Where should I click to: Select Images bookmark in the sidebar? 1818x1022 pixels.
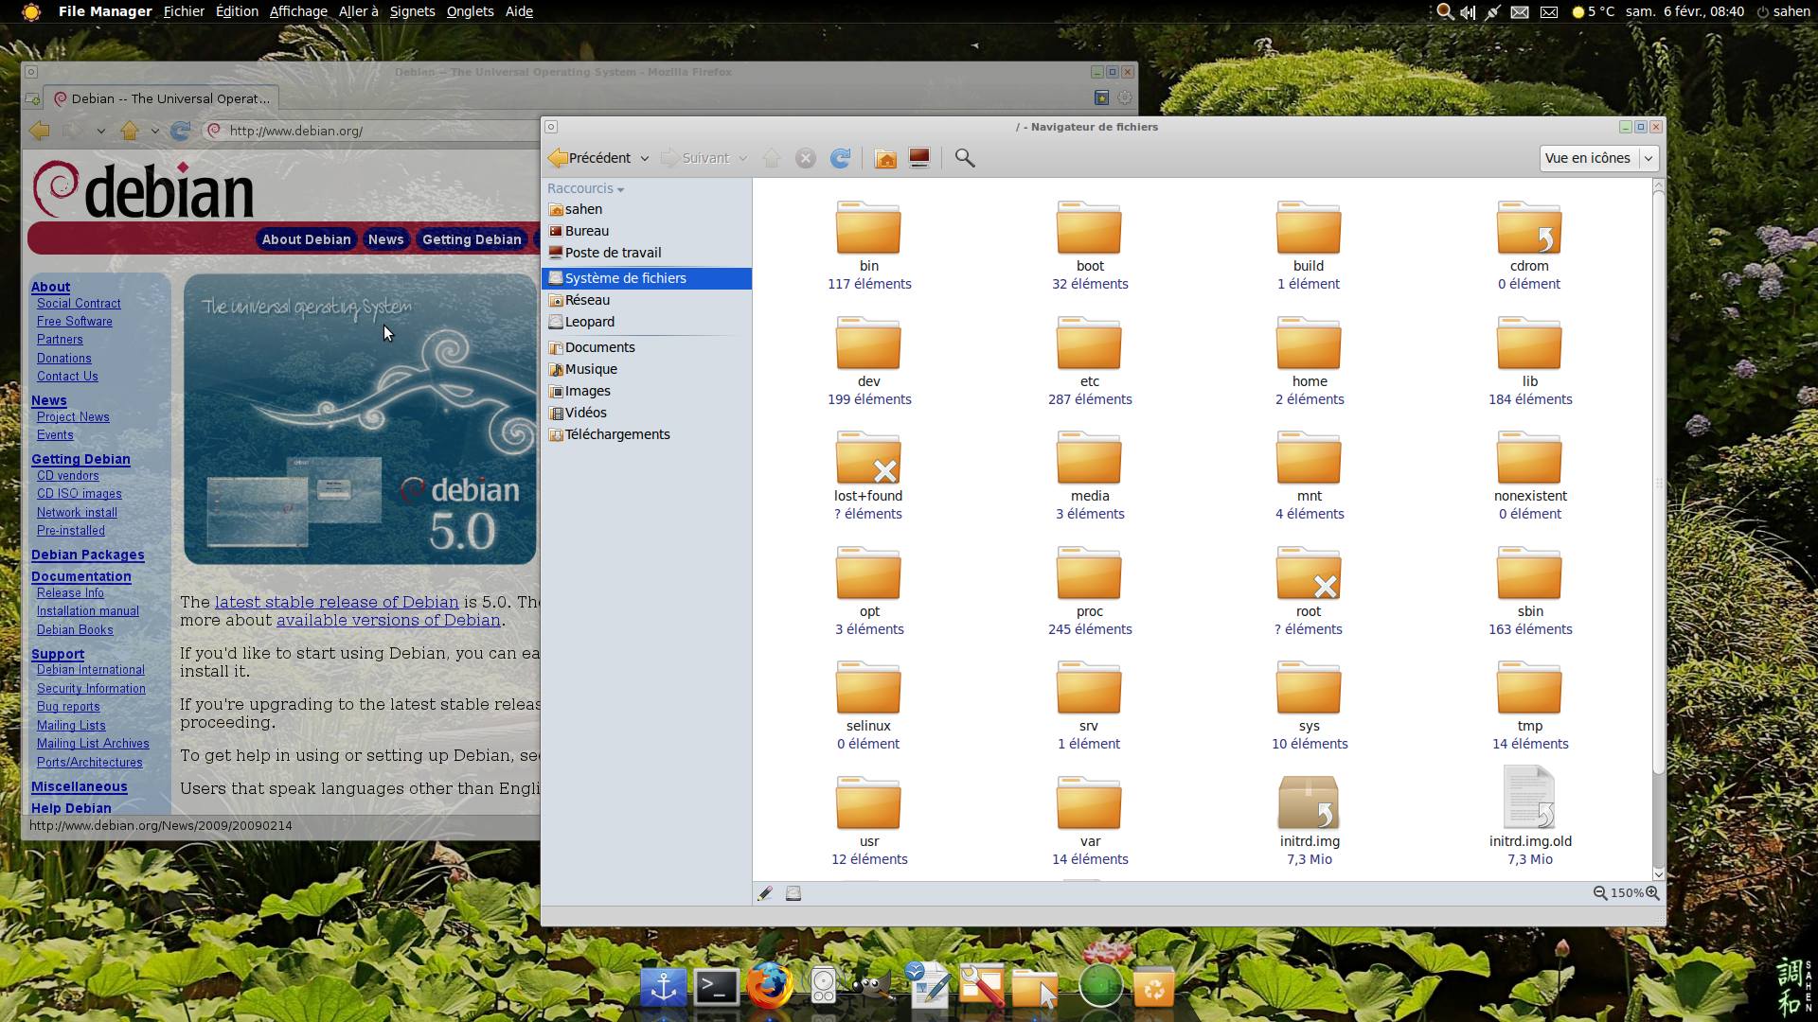point(648,391)
